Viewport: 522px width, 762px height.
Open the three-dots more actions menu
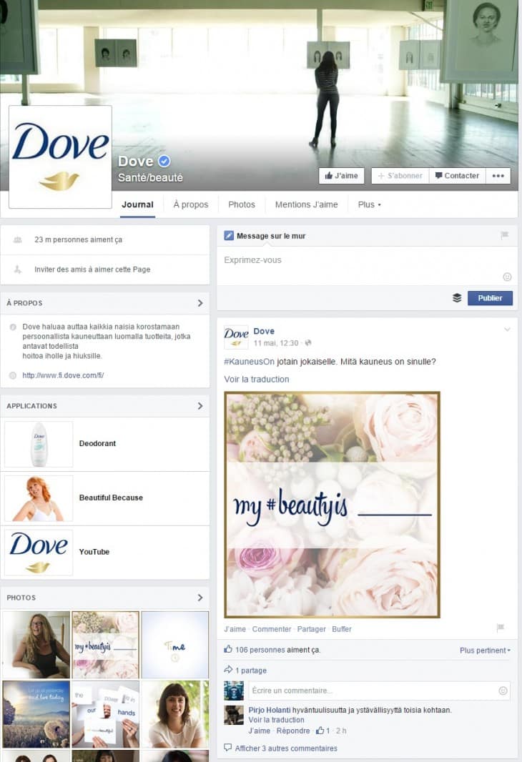[x=498, y=175]
